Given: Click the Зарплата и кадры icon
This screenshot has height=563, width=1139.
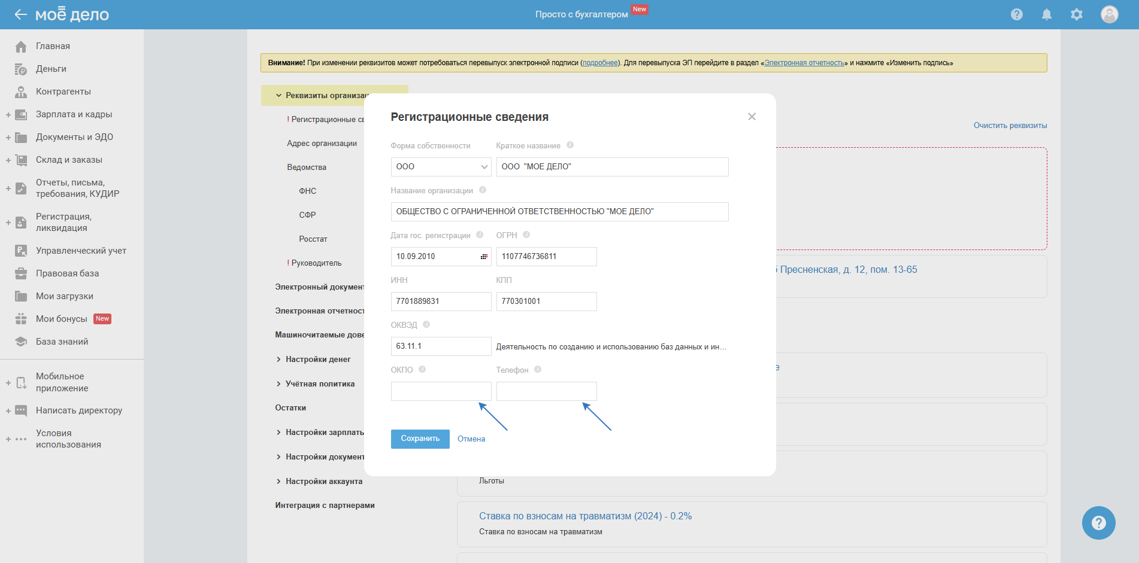Looking at the screenshot, I should click(21, 114).
